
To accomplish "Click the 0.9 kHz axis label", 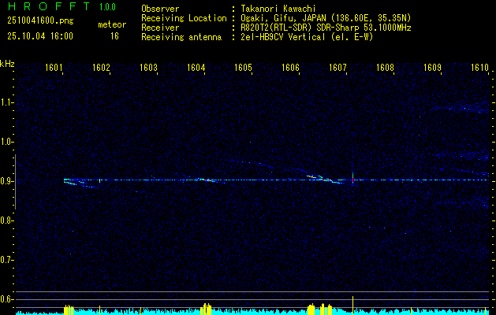I will [x=6, y=181].
